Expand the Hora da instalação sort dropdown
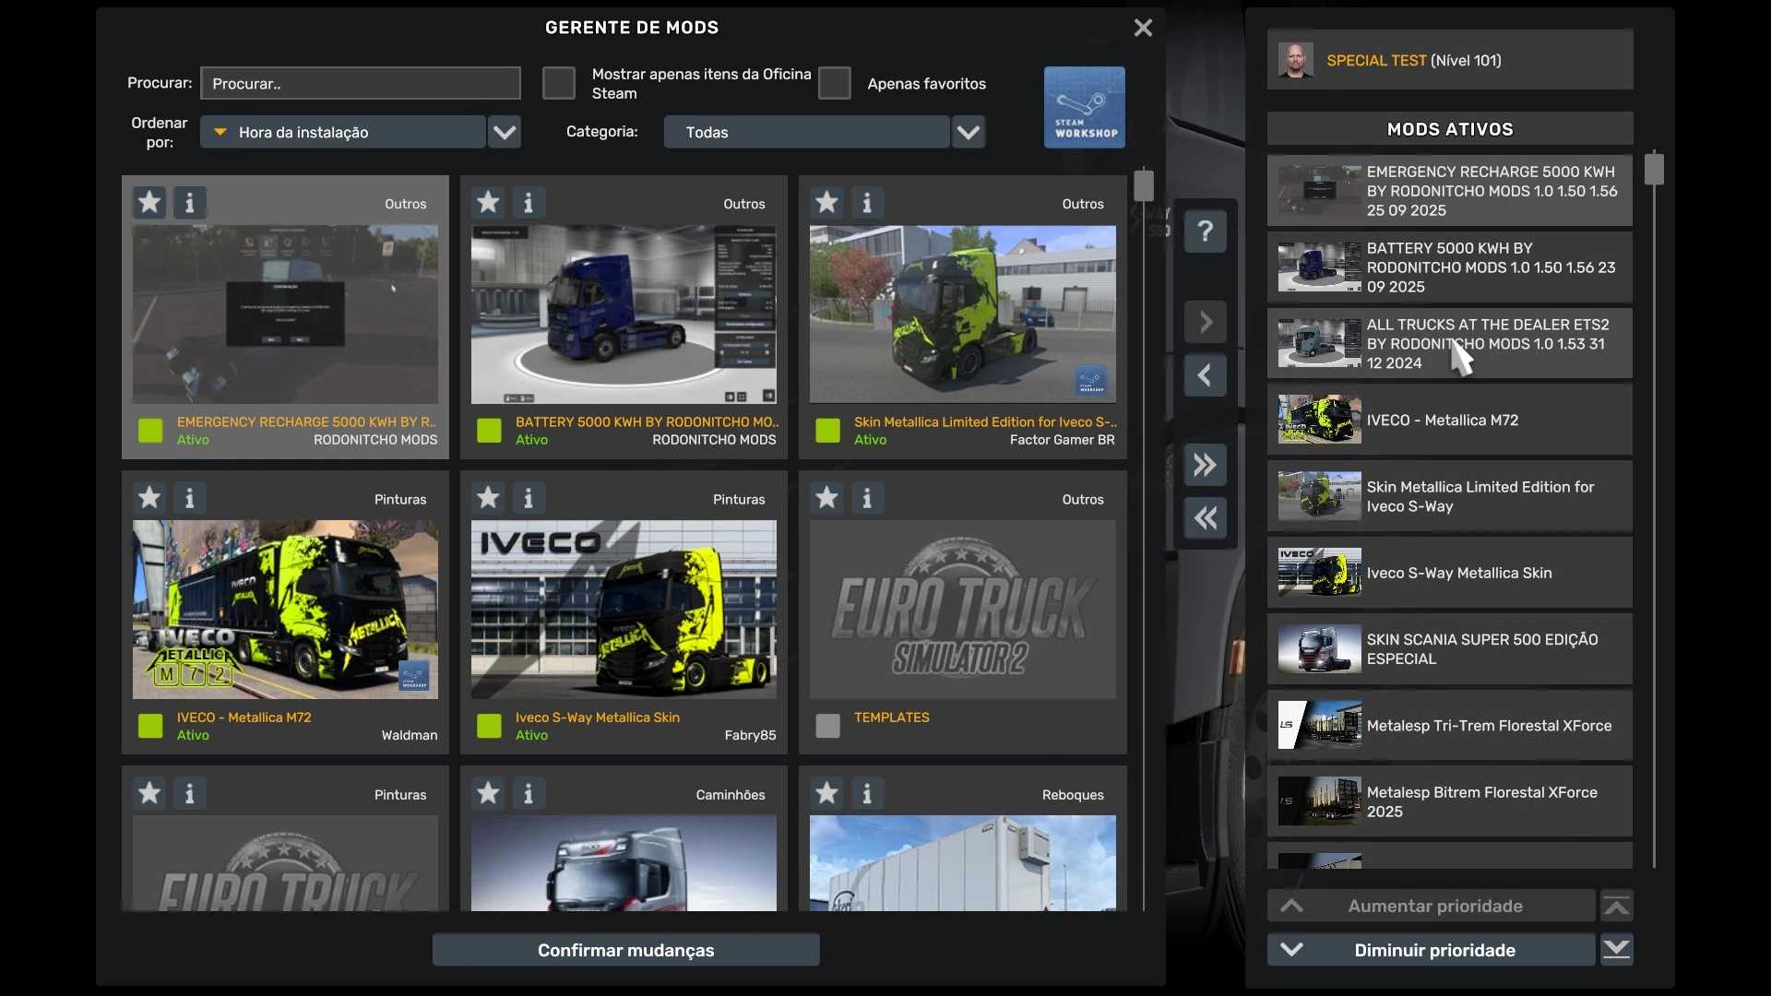The height and width of the screenshot is (996, 1771). [504, 132]
